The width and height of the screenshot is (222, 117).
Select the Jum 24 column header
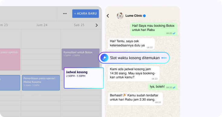(42, 25)
